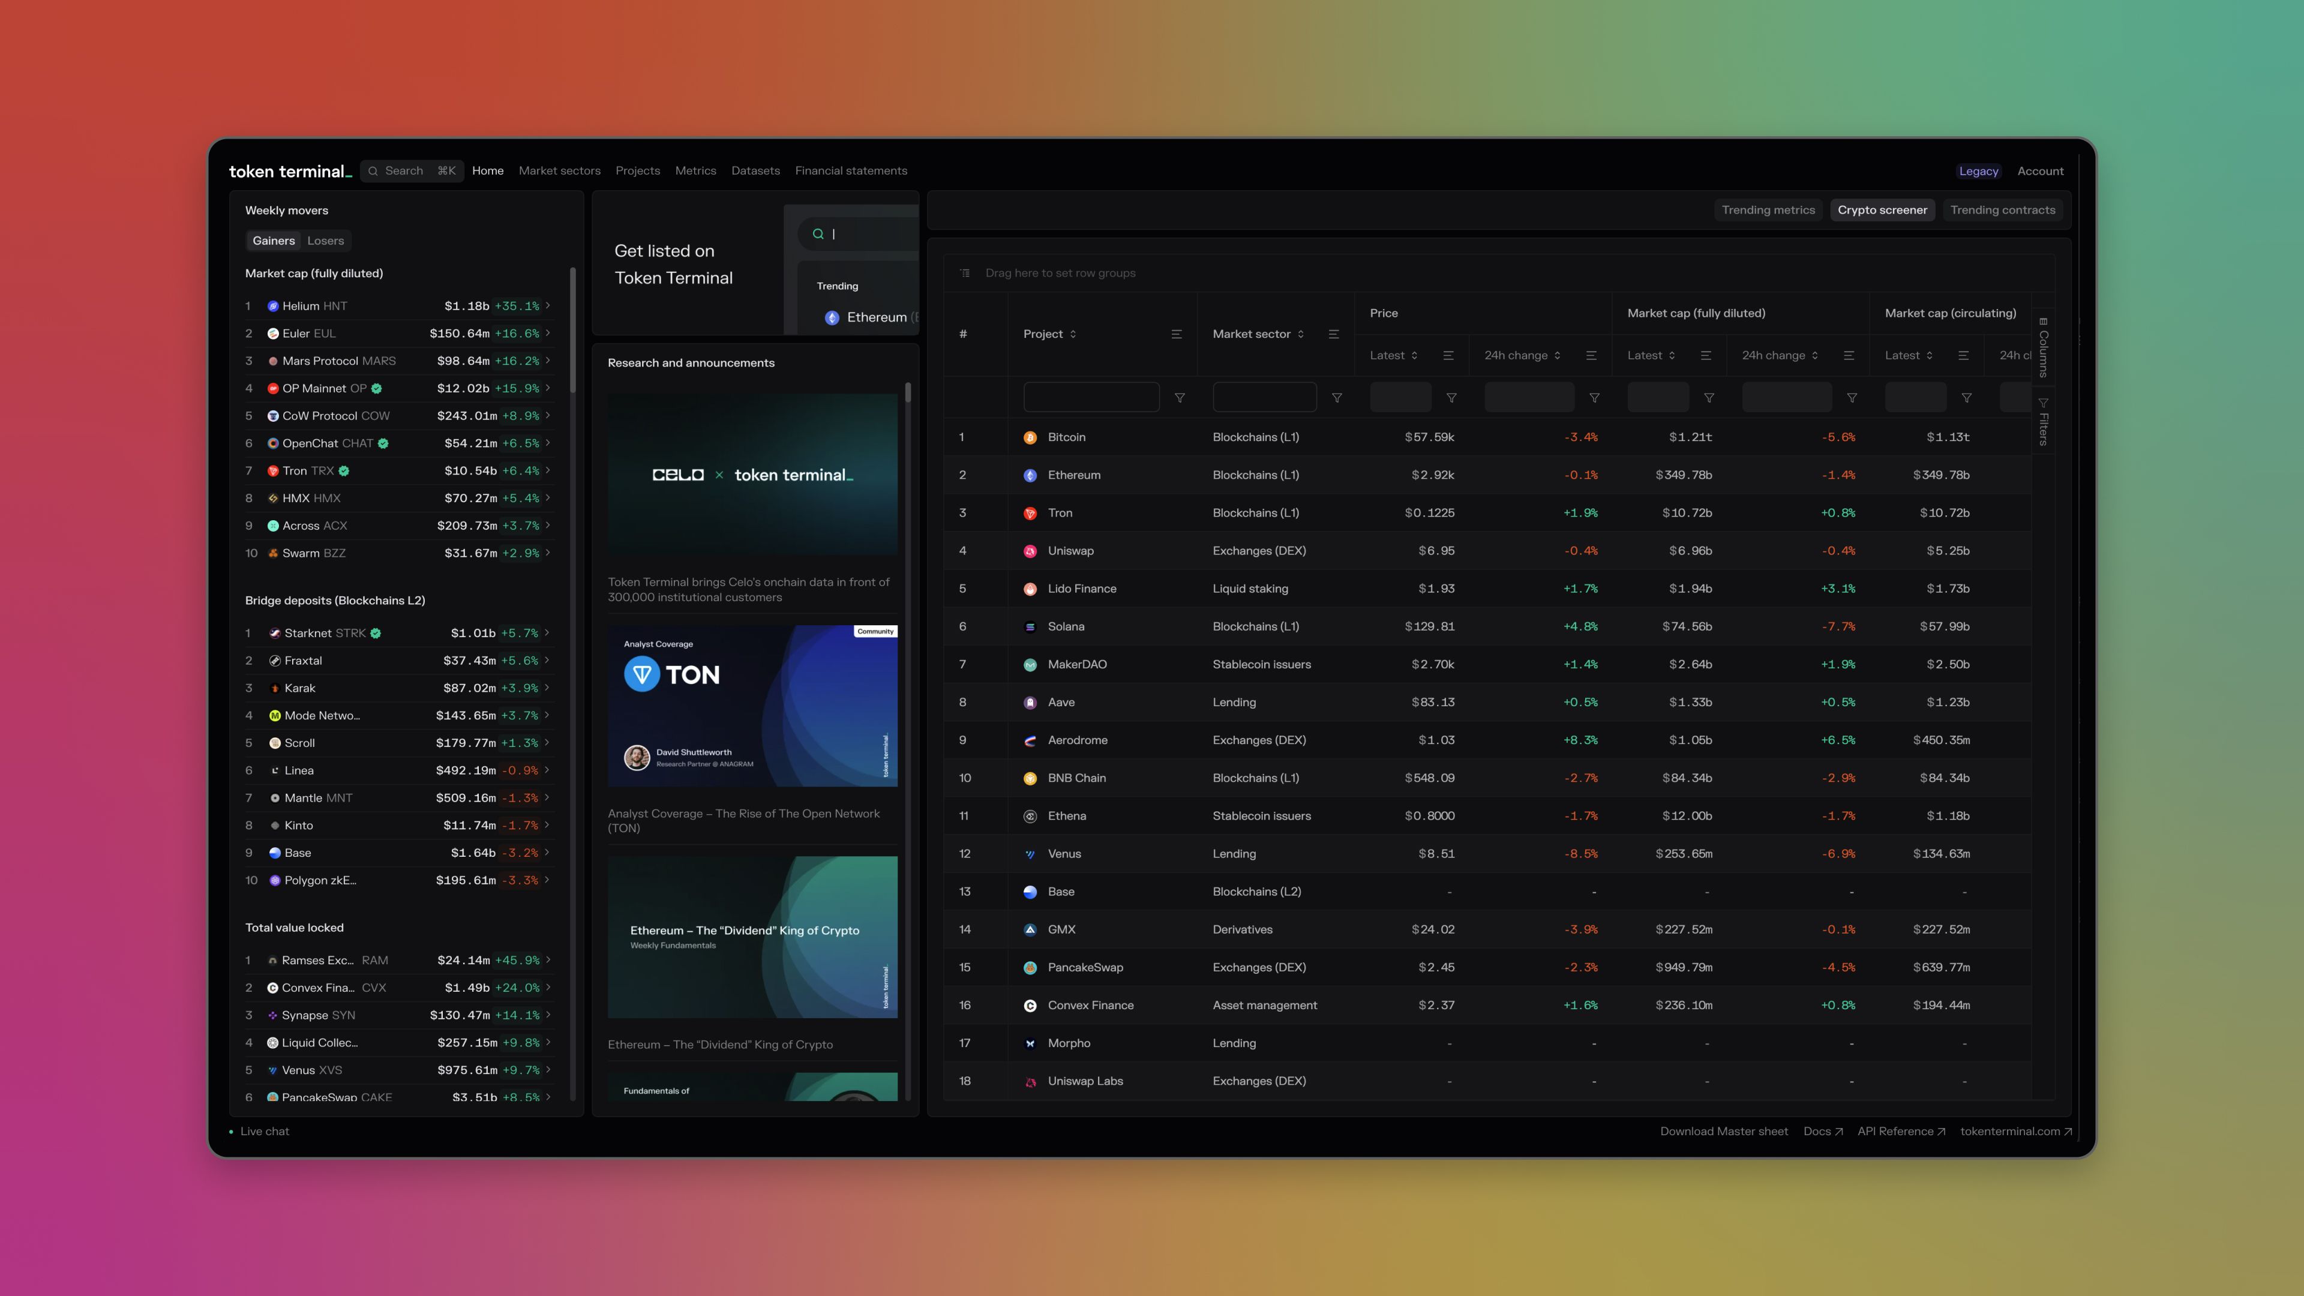Open the Market sectors menu
This screenshot has width=2304, height=1296.
click(x=559, y=171)
